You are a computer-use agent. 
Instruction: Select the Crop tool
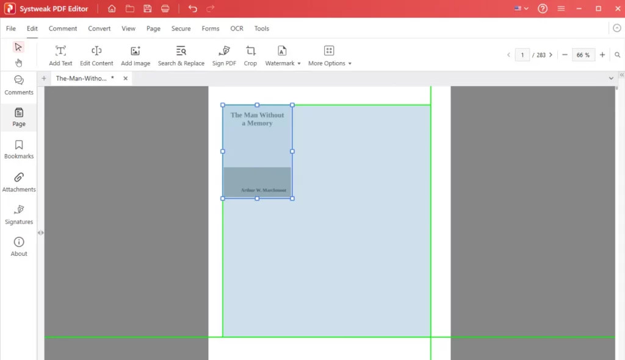(250, 55)
